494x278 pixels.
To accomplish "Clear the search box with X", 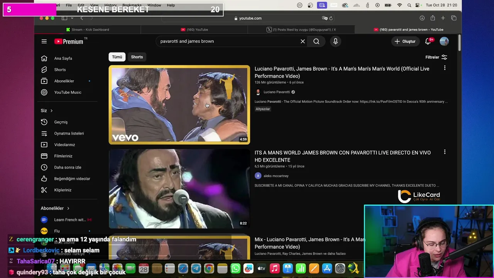I will click(303, 41).
